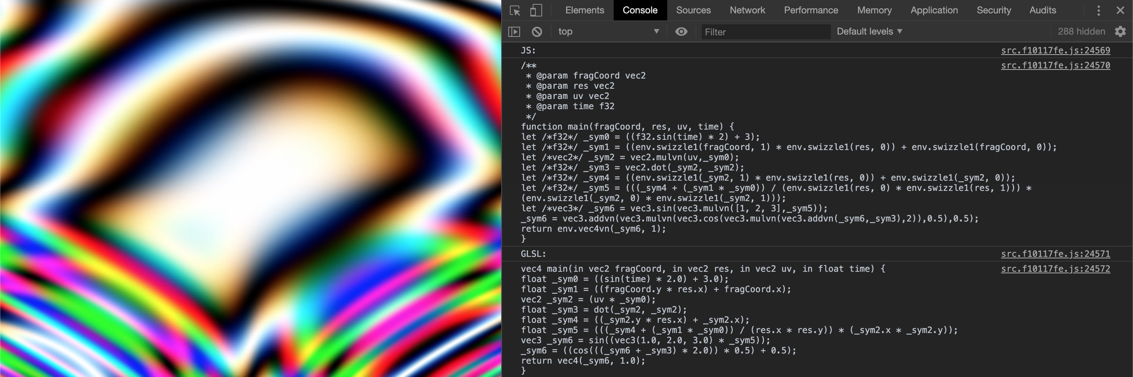The image size is (1133, 377).
Task: Toggle the device toolbar
Action: (x=536, y=10)
